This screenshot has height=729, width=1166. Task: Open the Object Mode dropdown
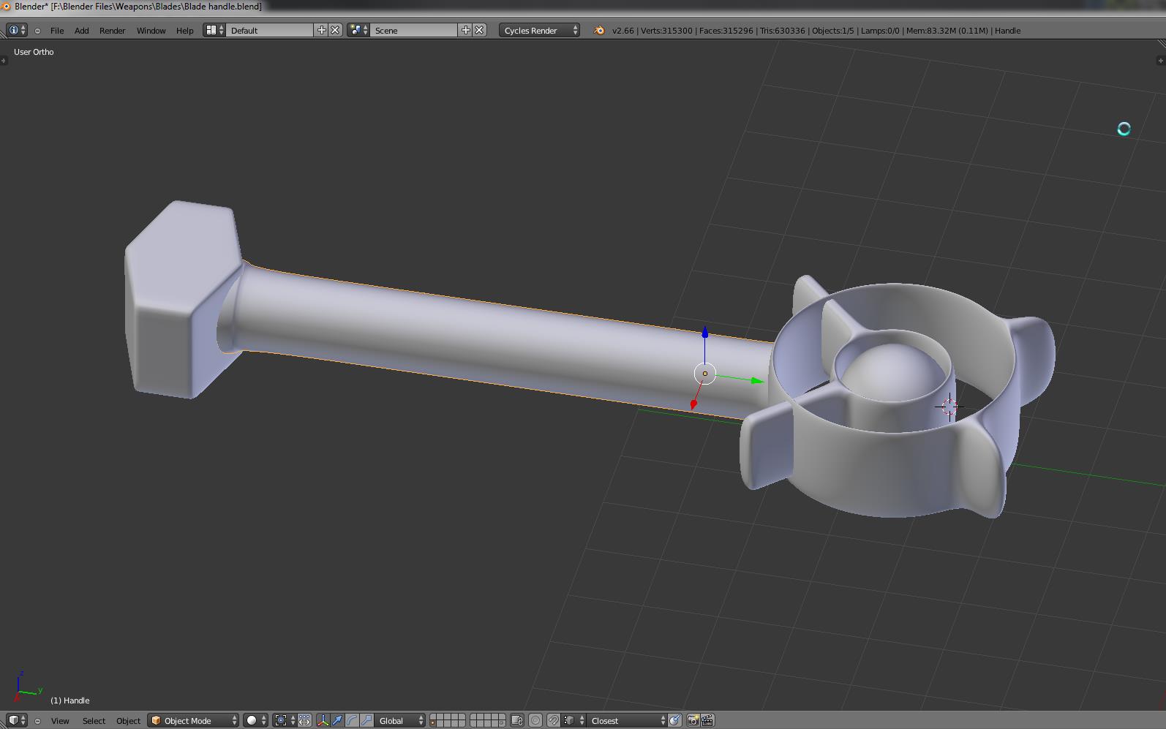tap(194, 720)
